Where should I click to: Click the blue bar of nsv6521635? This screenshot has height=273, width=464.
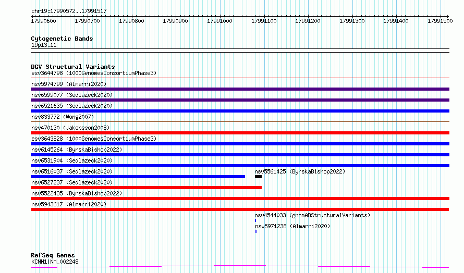[x=240, y=111]
